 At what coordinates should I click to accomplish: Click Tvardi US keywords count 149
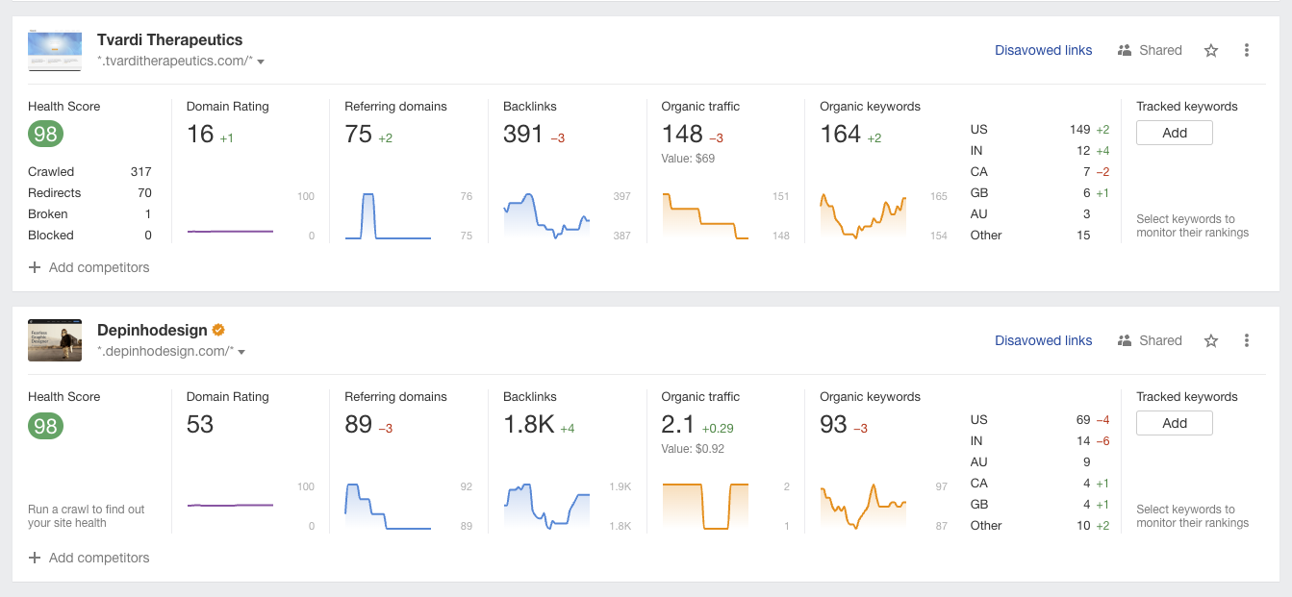[x=1079, y=130]
